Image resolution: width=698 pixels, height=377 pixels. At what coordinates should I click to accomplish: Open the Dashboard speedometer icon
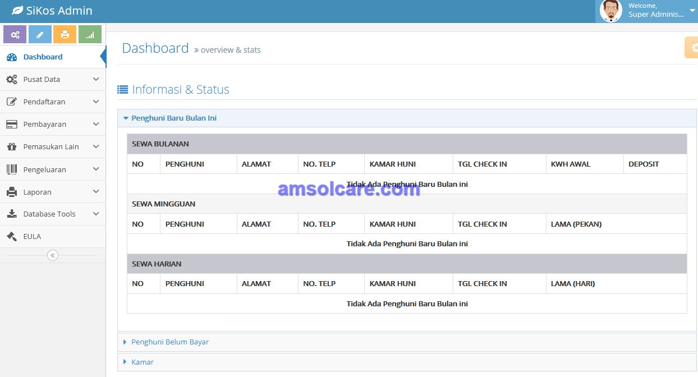[12, 57]
